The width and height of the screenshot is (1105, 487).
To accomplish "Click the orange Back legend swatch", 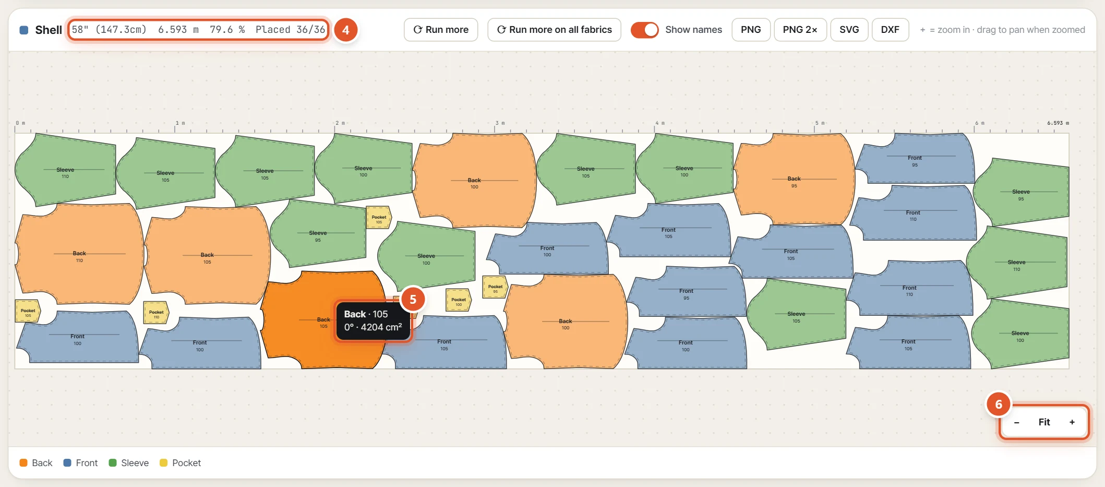I will [23, 463].
